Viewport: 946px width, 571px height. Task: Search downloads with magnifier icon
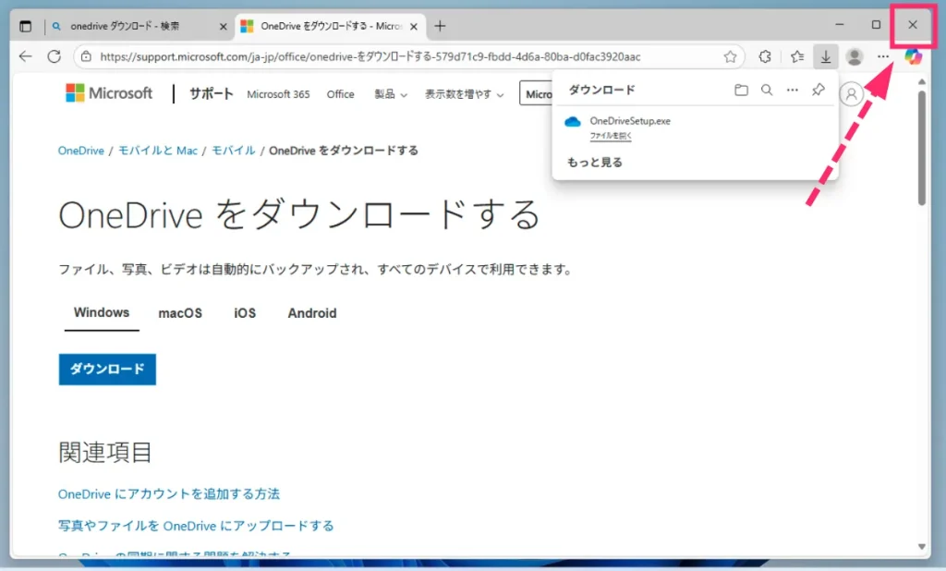pyautogui.click(x=767, y=90)
